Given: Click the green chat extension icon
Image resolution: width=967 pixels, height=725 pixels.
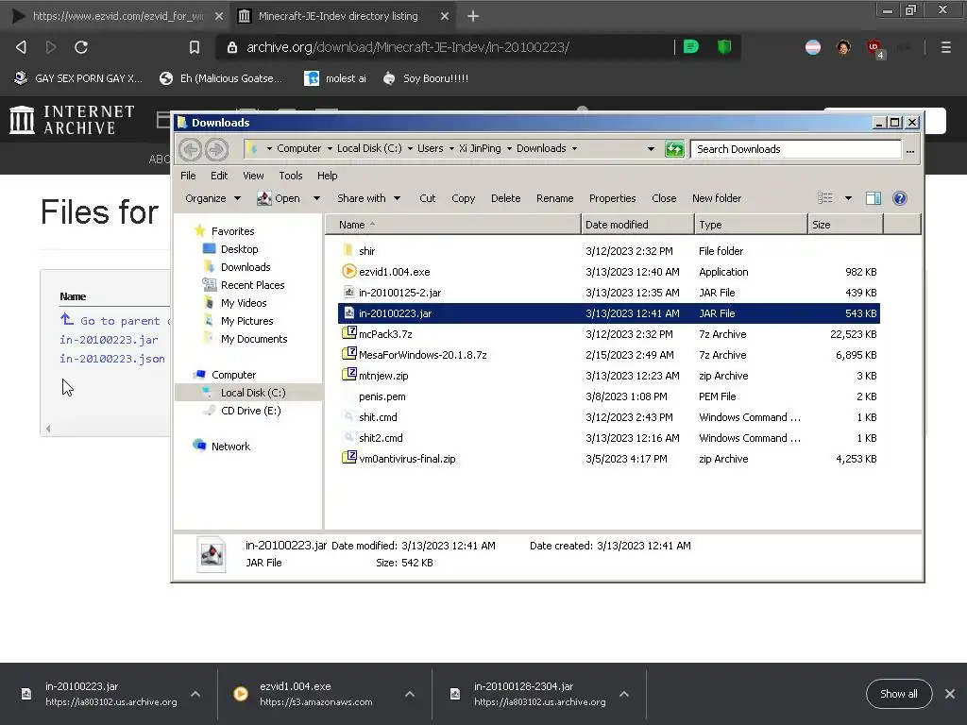Looking at the screenshot, I should click(691, 47).
